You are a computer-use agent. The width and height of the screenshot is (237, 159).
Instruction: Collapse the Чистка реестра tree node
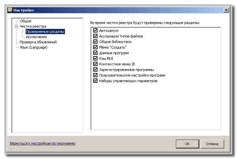16,27
